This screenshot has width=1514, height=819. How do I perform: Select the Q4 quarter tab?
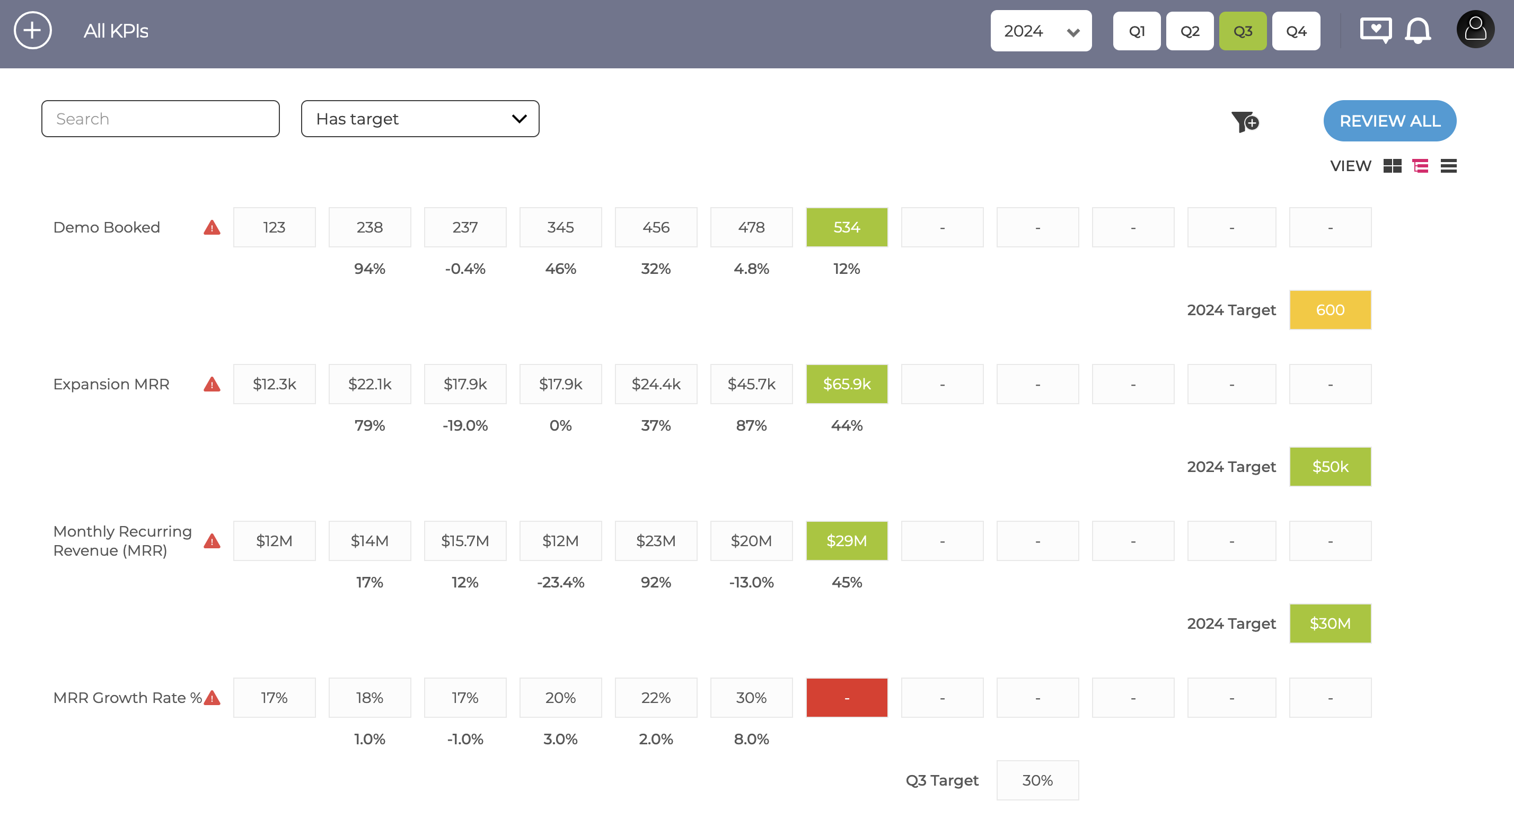(1296, 31)
